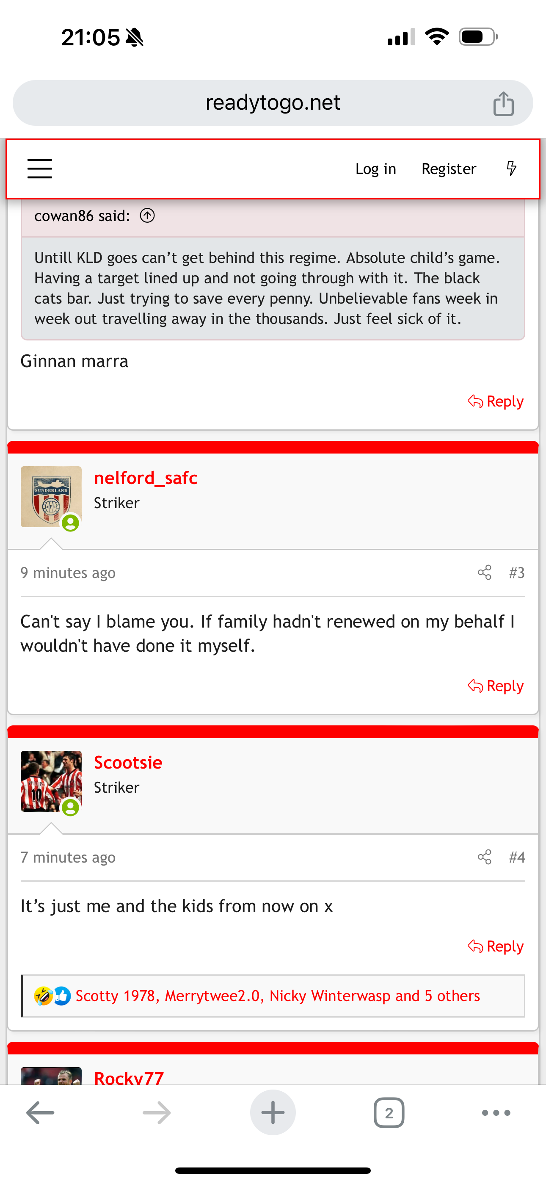Viewport: 546px width, 1184px height.
Task: View reactions list from Scotty 1978 and others
Action: pyautogui.click(x=277, y=996)
